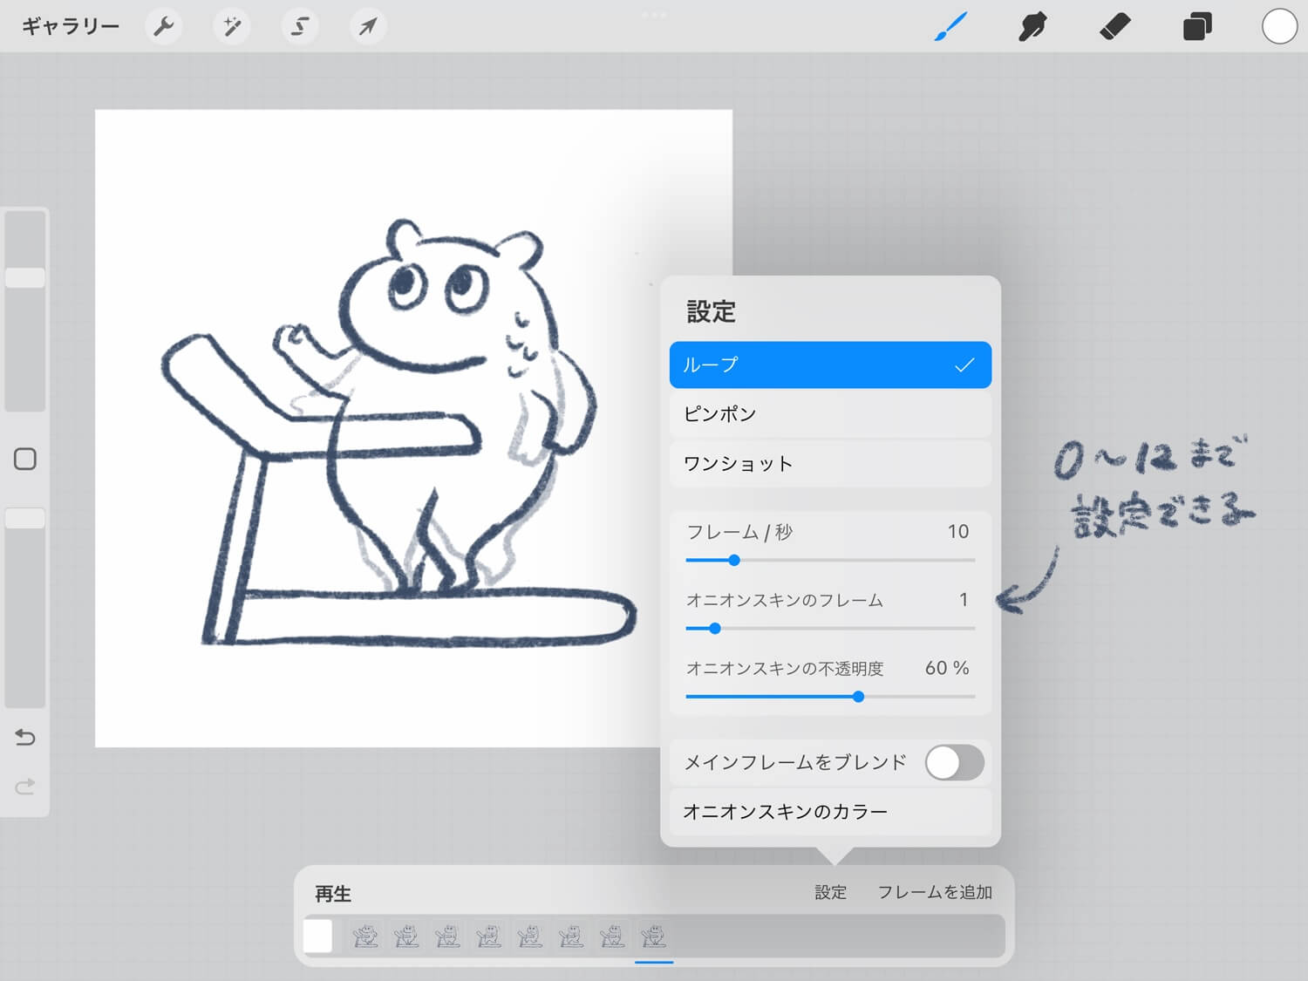Select the seventh bear frame thumbnail
This screenshot has height=981, width=1308.
click(x=612, y=937)
